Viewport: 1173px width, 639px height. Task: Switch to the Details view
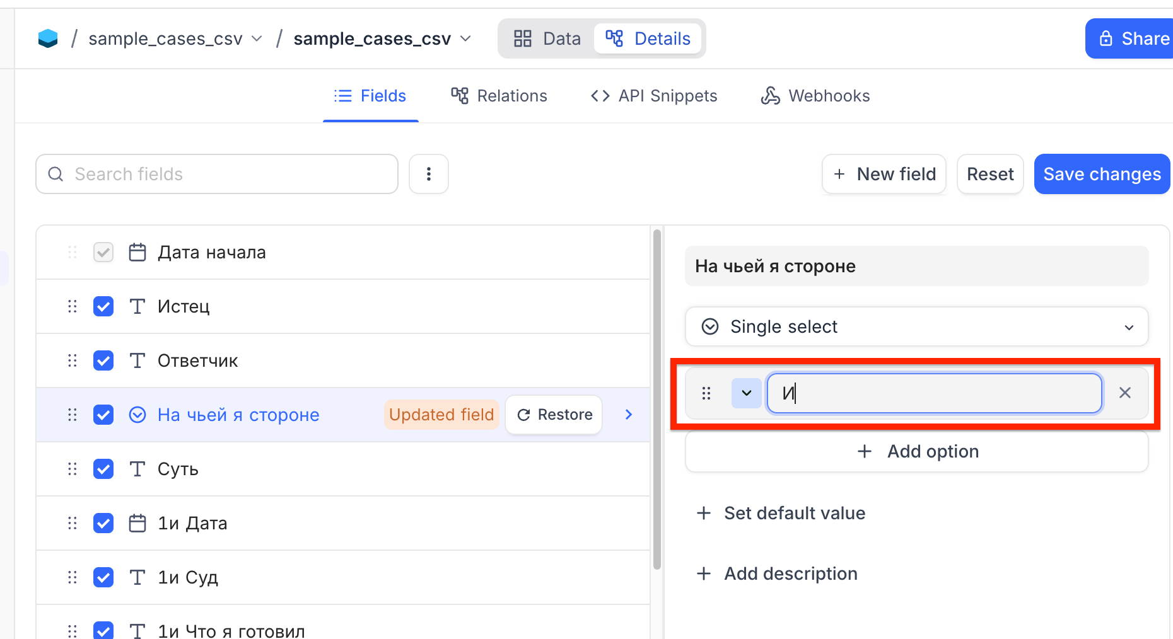tap(648, 38)
